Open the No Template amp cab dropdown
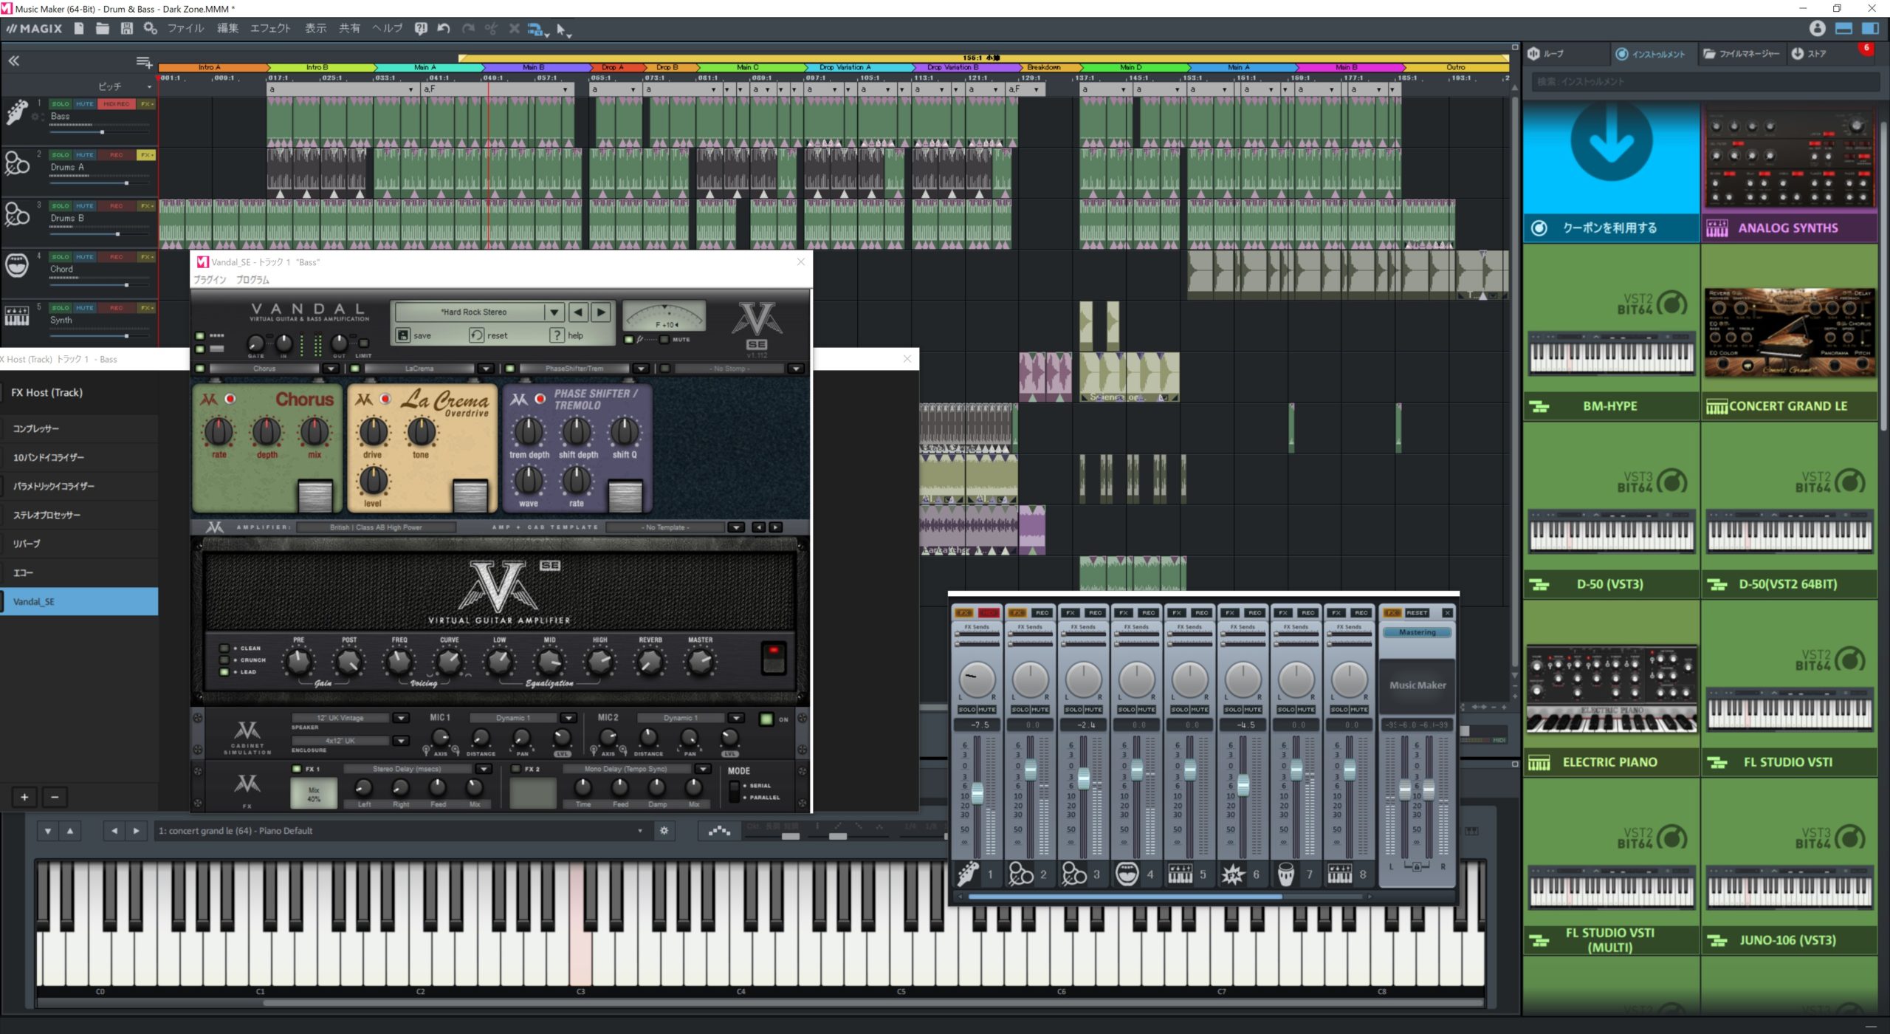Viewport: 1890px width, 1034px height. tap(736, 527)
